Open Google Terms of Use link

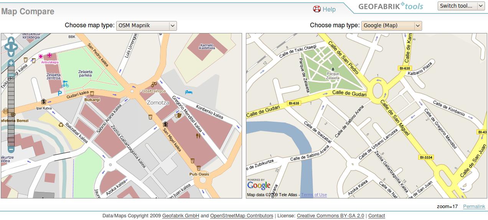[314, 195]
